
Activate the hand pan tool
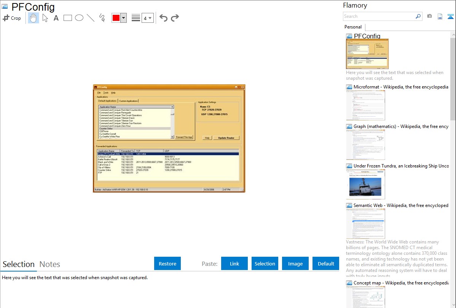(33, 18)
